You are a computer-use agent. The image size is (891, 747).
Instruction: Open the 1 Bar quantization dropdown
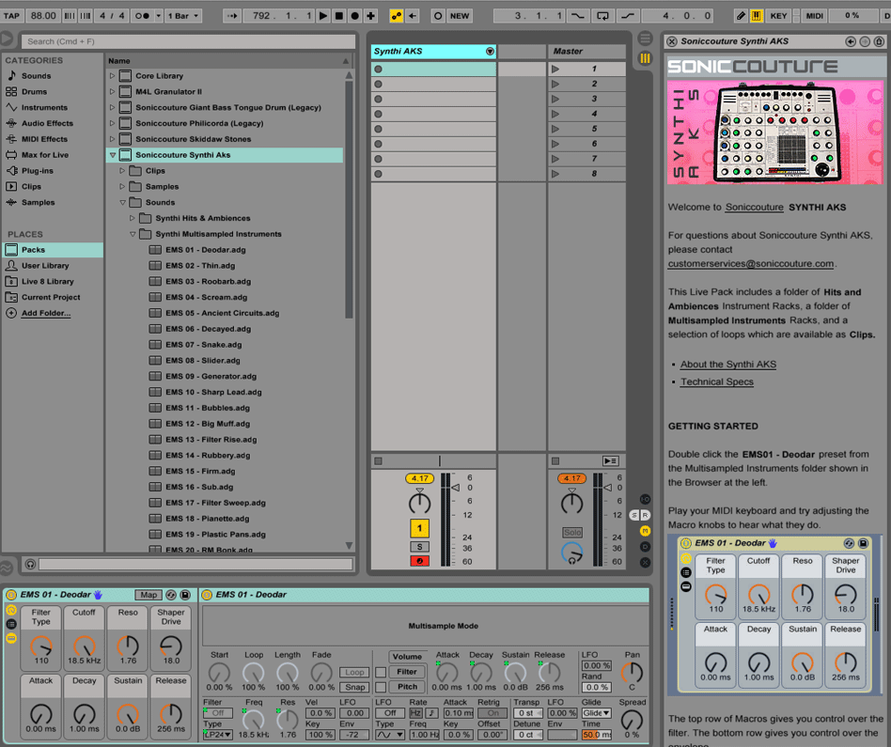coord(183,16)
